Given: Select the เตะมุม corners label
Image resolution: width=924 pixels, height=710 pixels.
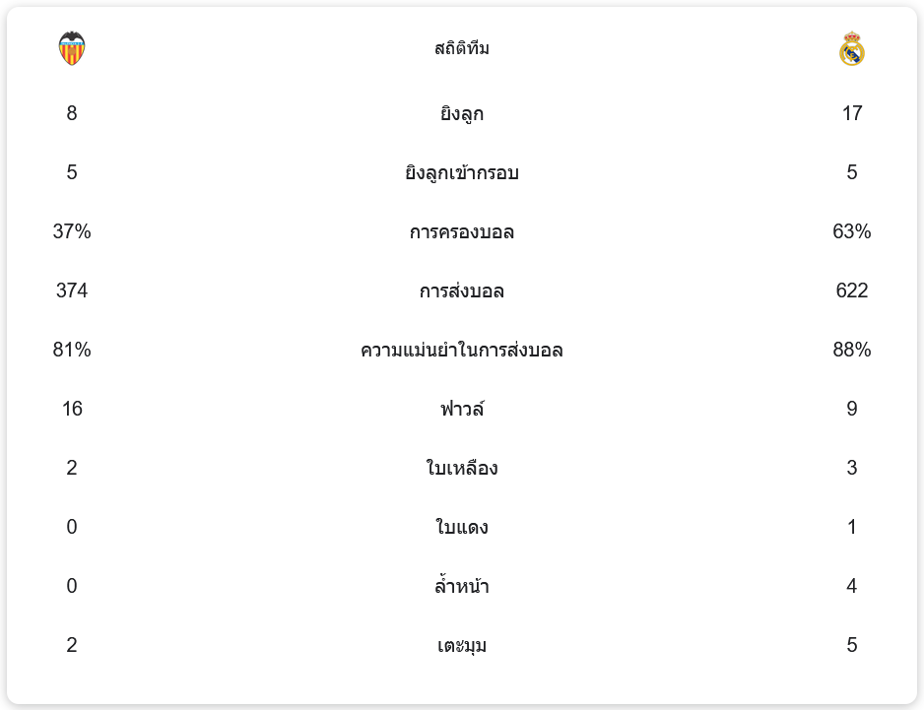Looking at the screenshot, I should (461, 646).
